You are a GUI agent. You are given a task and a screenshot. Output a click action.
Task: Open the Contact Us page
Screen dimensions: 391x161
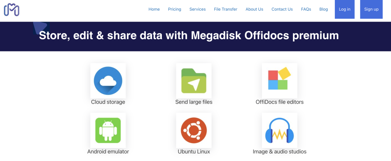(282, 10)
